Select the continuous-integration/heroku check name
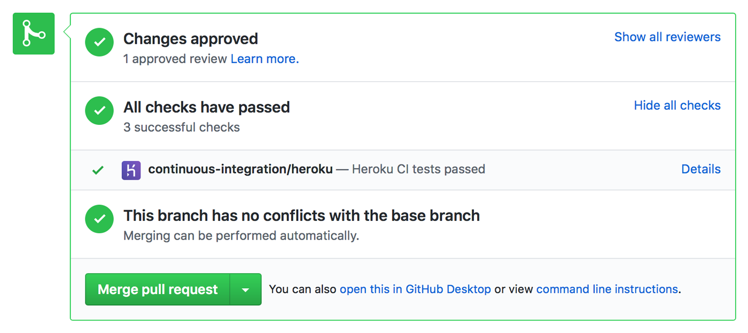This screenshot has width=748, height=333. [240, 169]
